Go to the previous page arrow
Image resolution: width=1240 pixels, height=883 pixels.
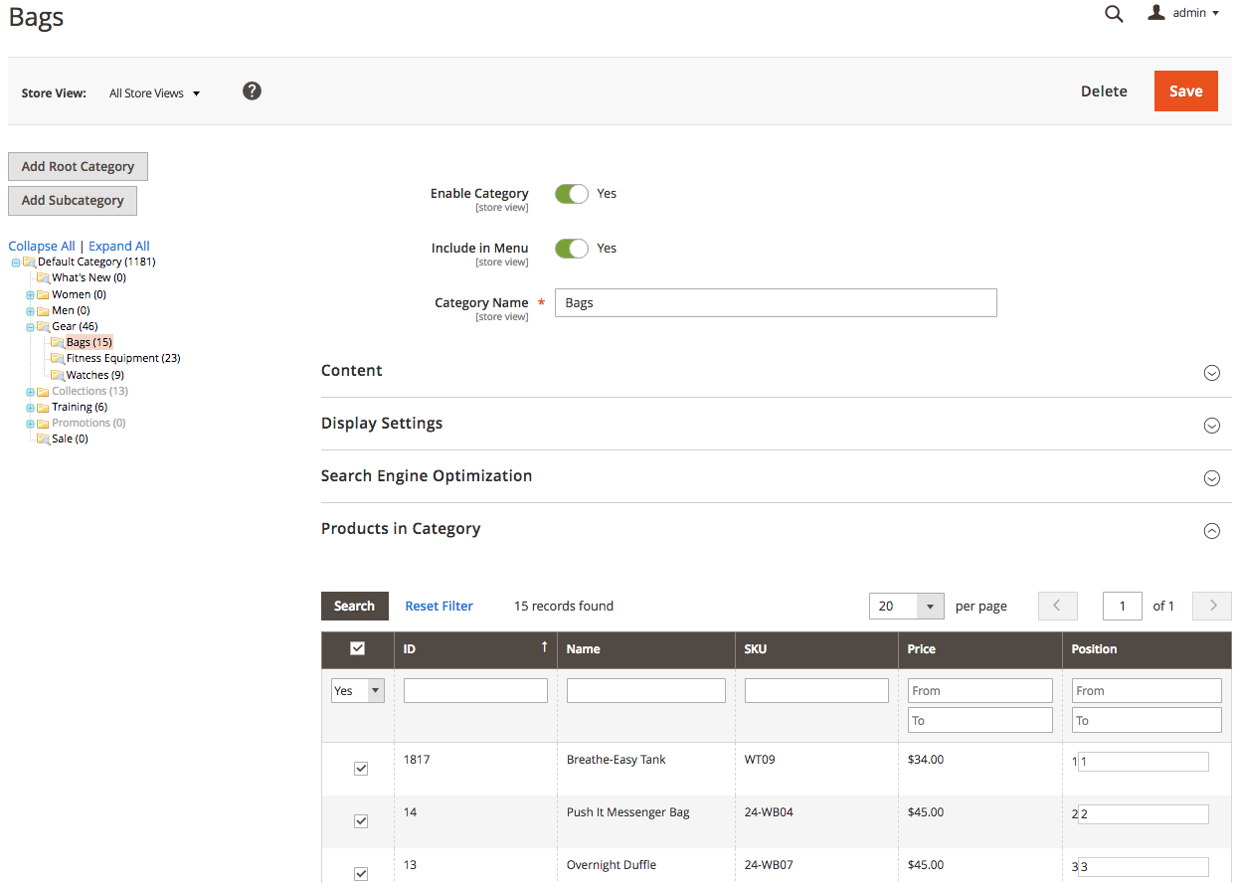tap(1057, 606)
